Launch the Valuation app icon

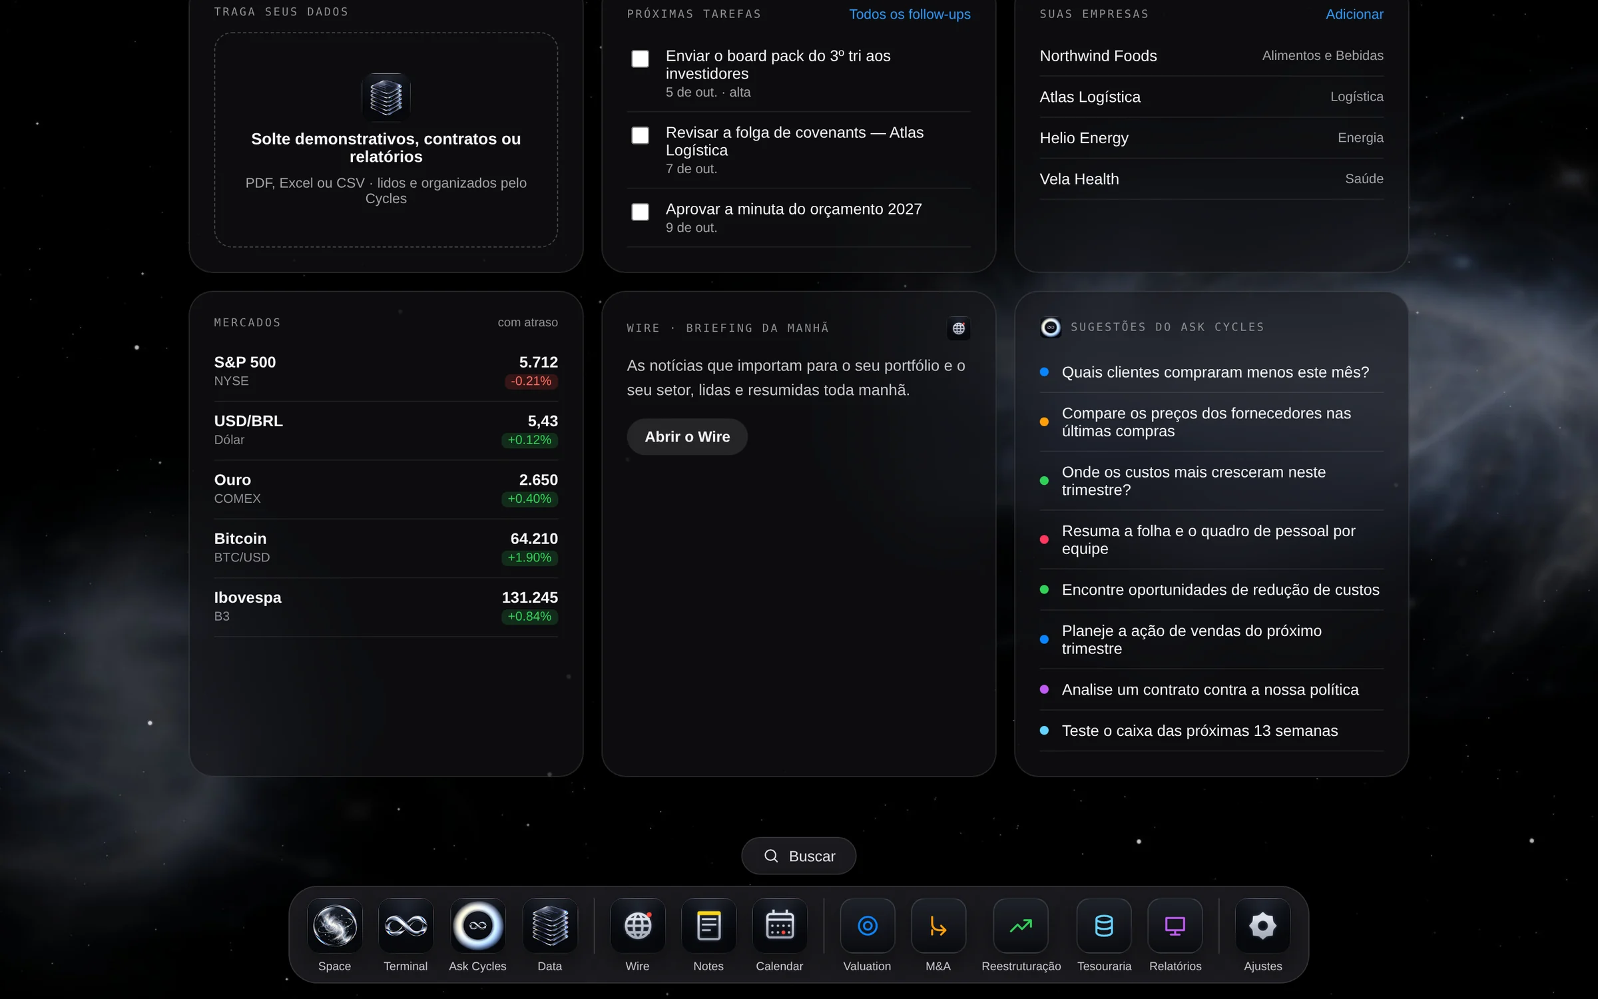click(867, 925)
